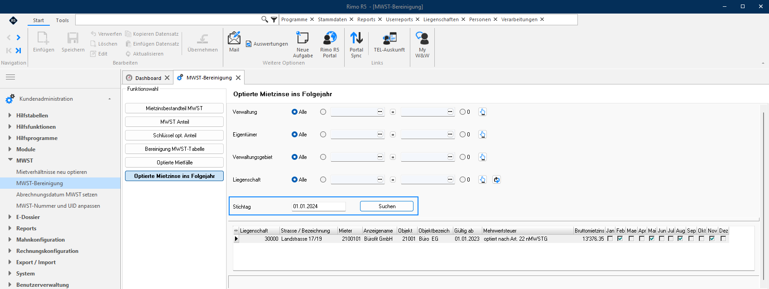Switch to the Tools ribbon tab
Viewport: 769px width, 289px height.
[x=62, y=20]
